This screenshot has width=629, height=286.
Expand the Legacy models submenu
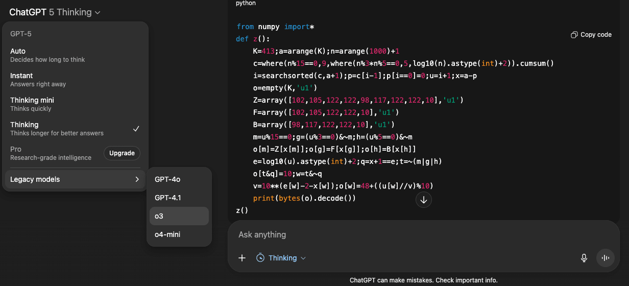[75, 179]
